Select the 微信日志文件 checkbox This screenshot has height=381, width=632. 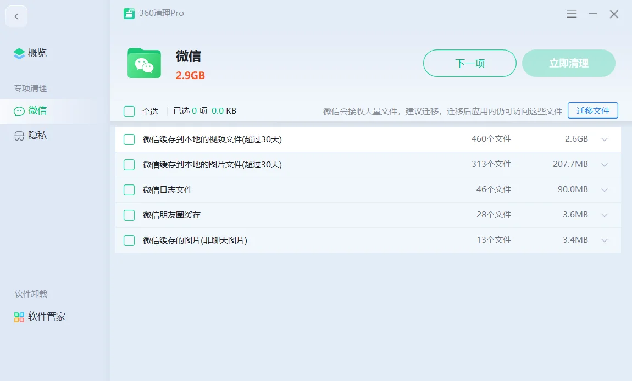tap(129, 190)
